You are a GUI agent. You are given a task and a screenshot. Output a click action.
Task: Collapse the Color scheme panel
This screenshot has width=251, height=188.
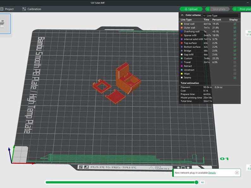[182, 15]
